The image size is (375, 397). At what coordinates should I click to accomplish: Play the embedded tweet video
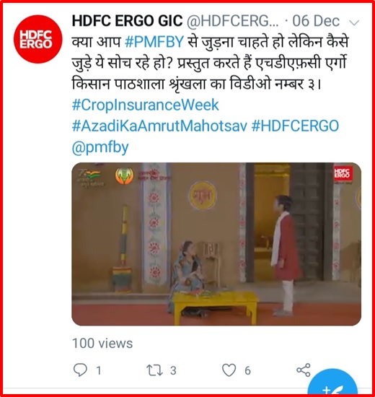216,244
